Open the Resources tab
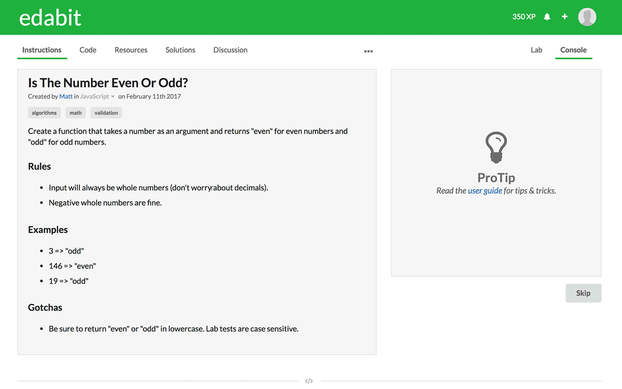 coord(131,50)
